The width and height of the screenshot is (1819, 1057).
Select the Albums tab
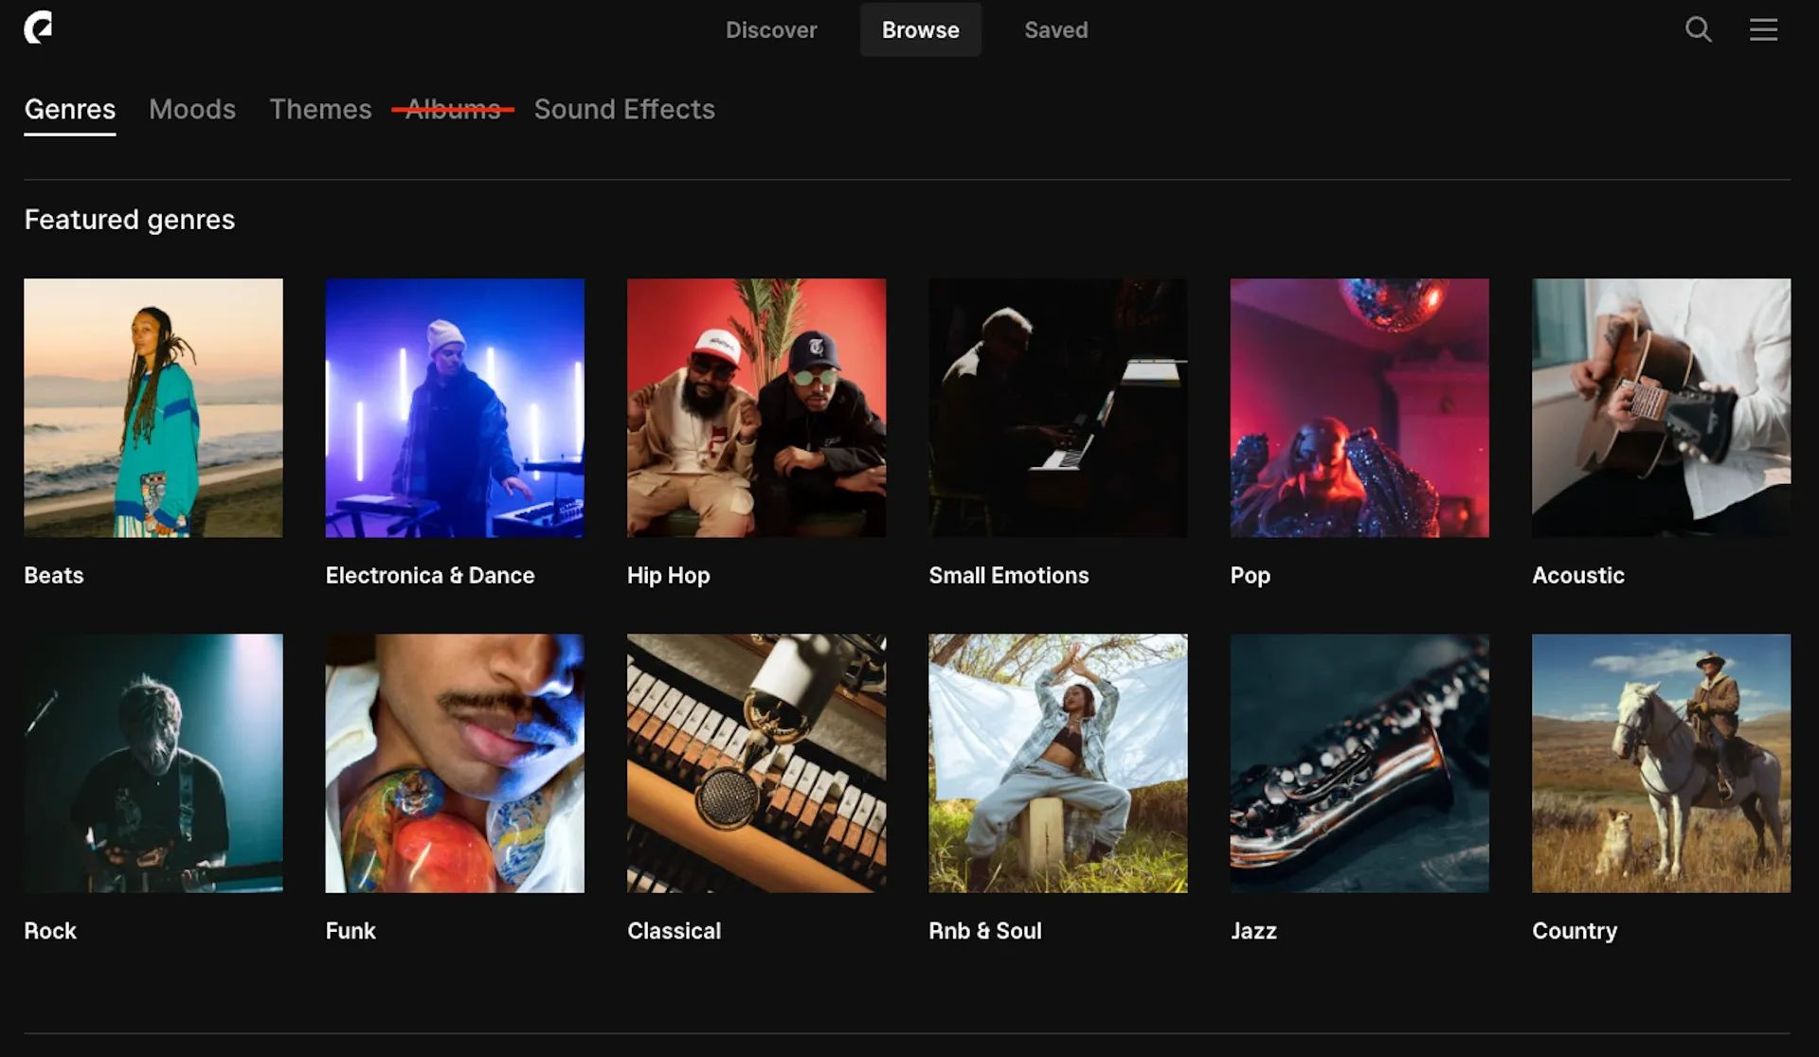click(x=450, y=109)
